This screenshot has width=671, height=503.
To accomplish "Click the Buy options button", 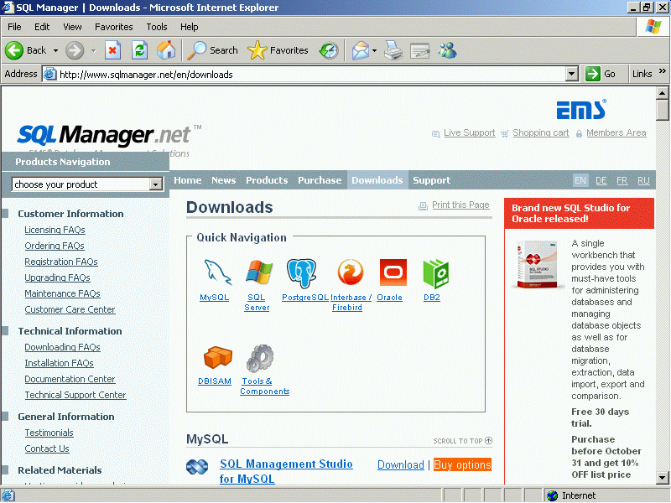I will (x=462, y=465).
